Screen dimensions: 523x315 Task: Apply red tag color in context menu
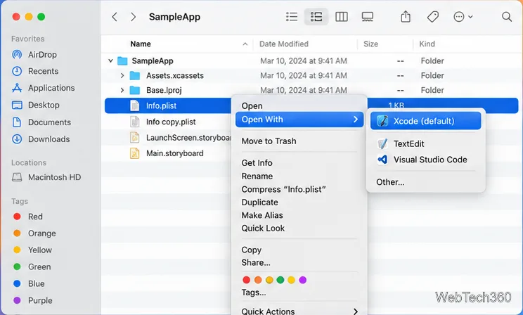[246, 280]
